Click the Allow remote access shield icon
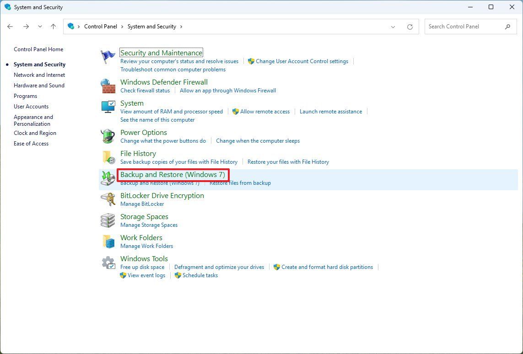 [x=235, y=111]
